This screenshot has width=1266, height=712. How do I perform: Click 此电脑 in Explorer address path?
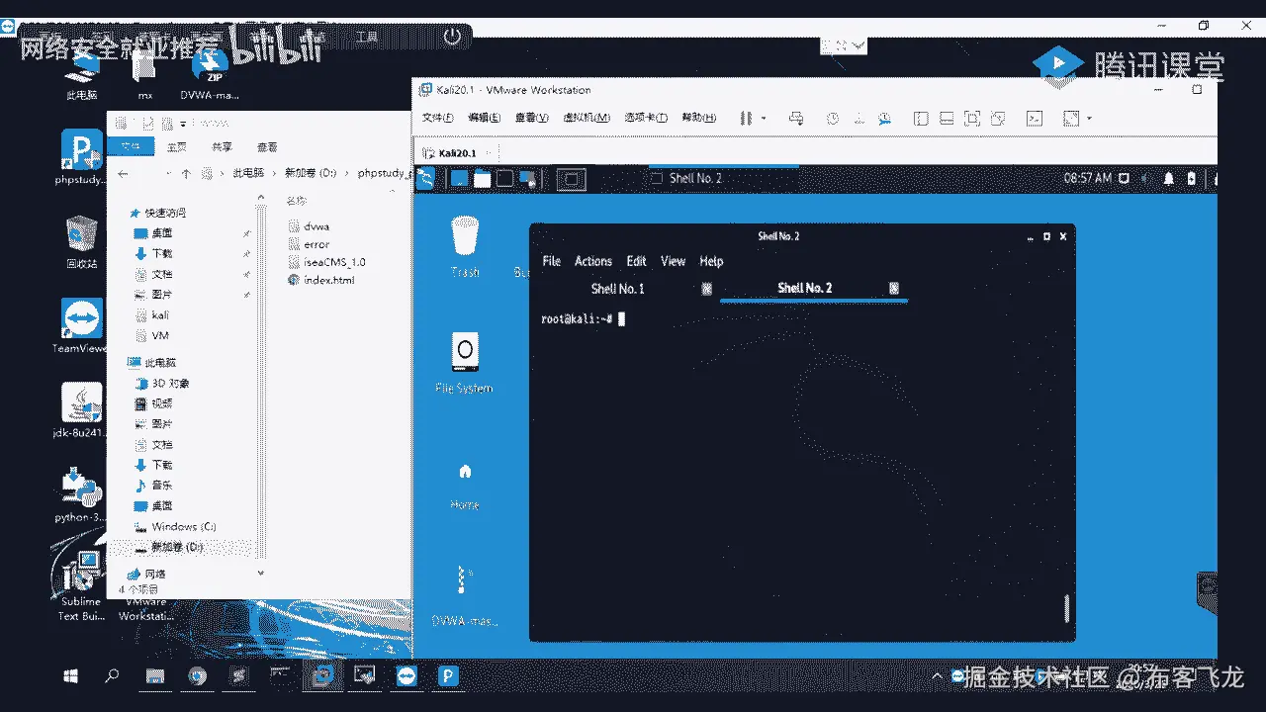pyautogui.click(x=248, y=172)
